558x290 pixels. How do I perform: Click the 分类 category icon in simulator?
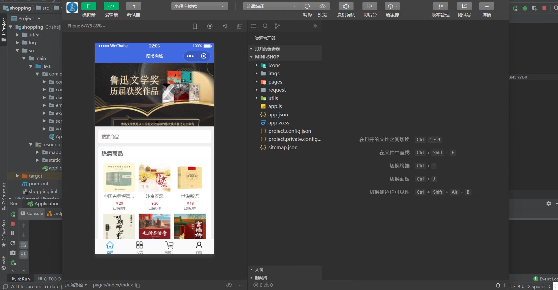click(x=139, y=245)
